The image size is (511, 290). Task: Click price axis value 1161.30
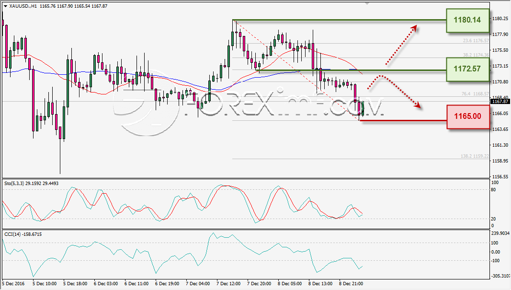pos(500,145)
